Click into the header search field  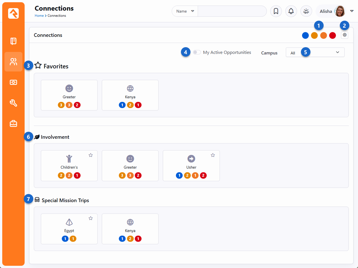232,11
